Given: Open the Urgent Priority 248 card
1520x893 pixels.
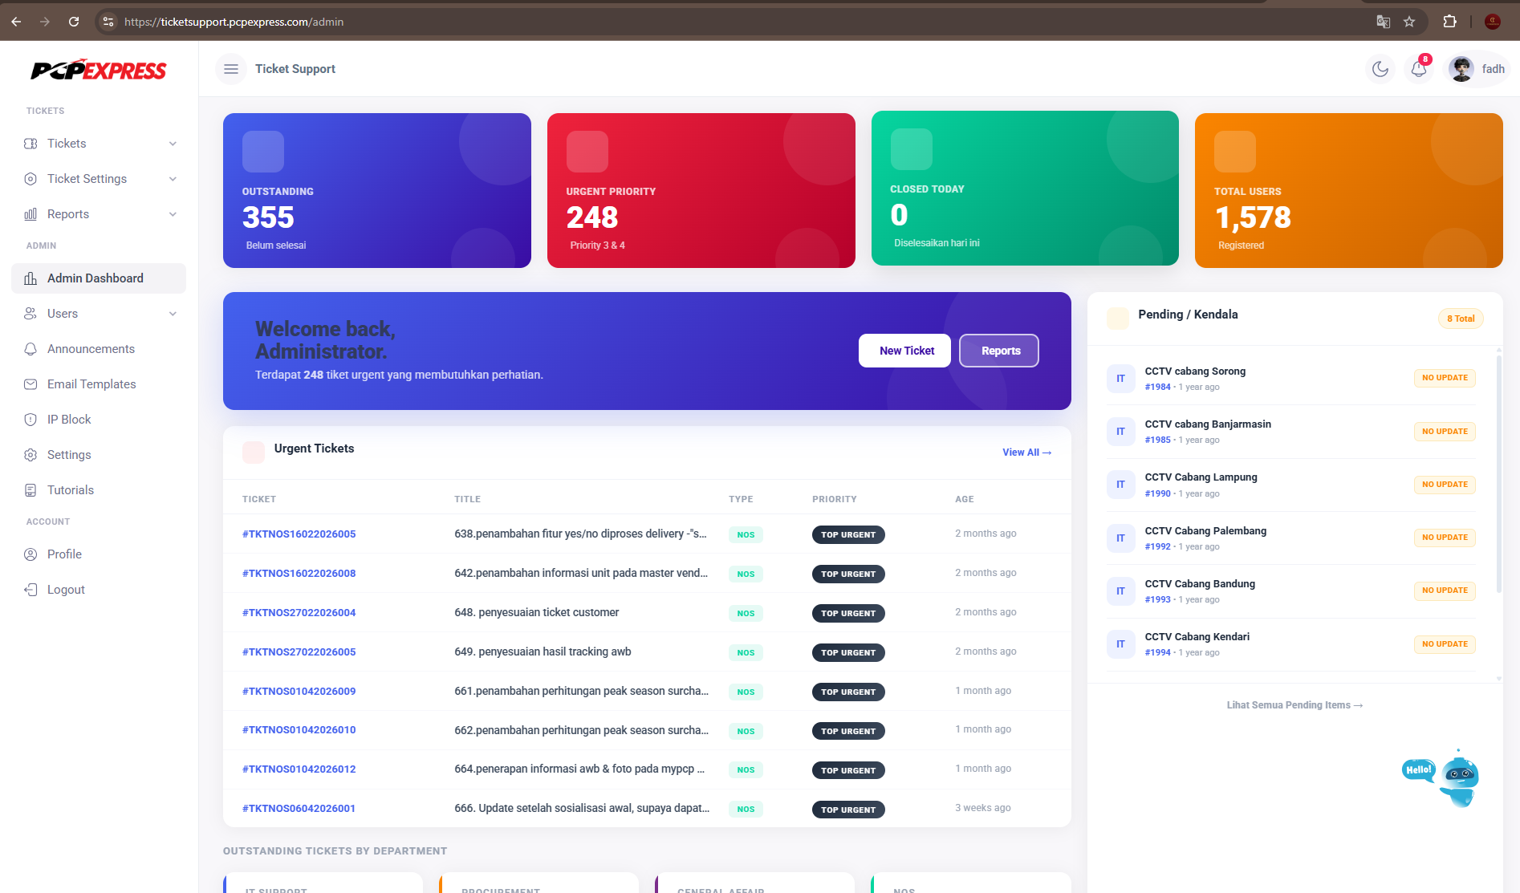Looking at the screenshot, I should pos(701,190).
